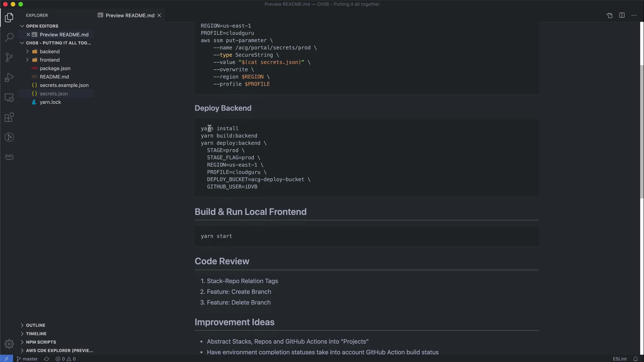Open the Run and Debug view

pyautogui.click(x=9, y=77)
